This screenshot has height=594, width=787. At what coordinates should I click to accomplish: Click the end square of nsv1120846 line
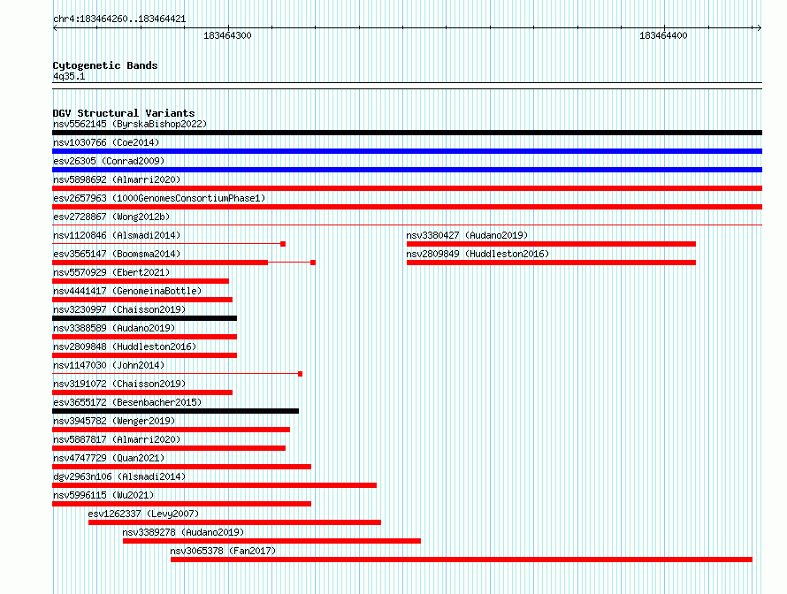(x=283, y=244)
